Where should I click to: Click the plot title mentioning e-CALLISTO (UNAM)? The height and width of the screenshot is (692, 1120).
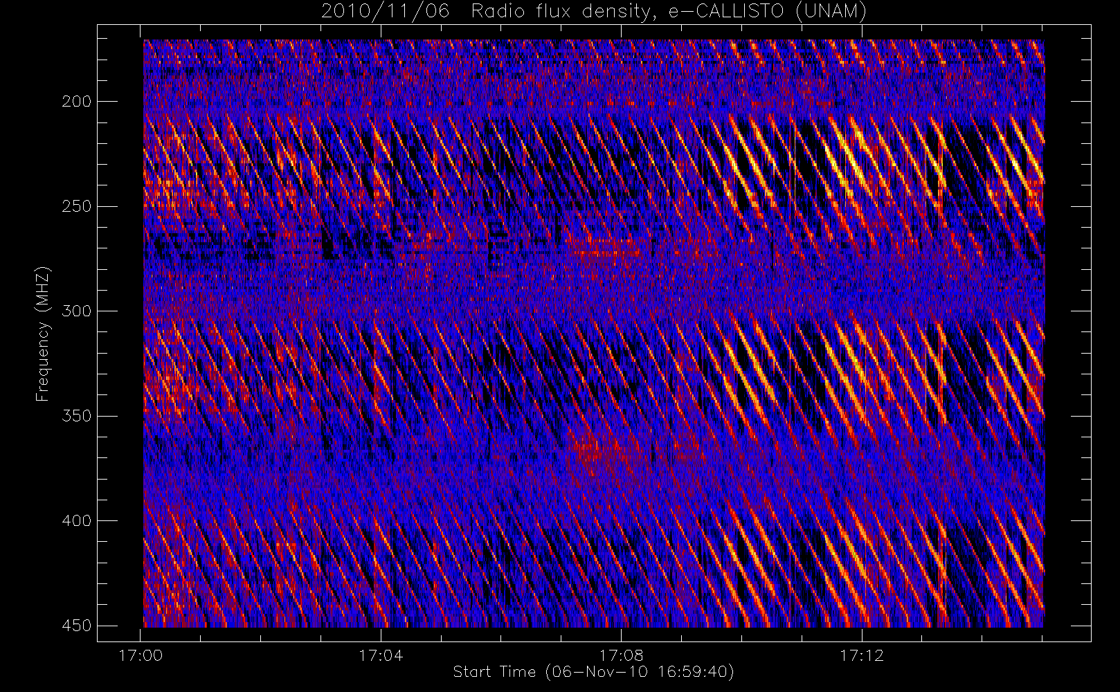pos(594,11)
